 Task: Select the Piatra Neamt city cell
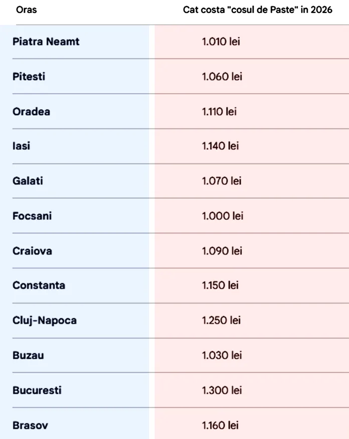46,41
